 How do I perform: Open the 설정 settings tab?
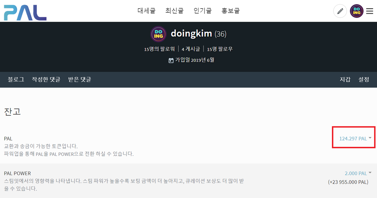[364, 79]
